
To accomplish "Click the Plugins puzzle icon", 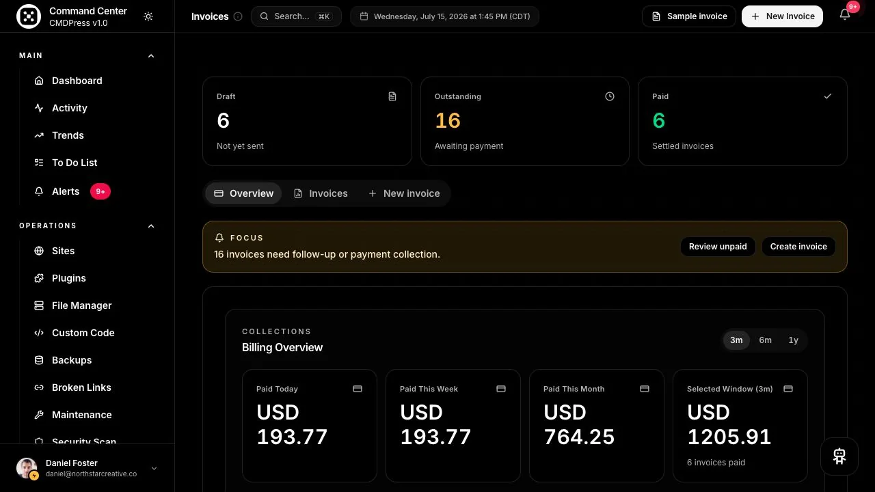I will click(x=39, y=278).
